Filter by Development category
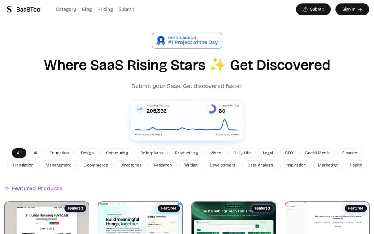The height and width of the screenshot is (234, 374). coord(223,165)
